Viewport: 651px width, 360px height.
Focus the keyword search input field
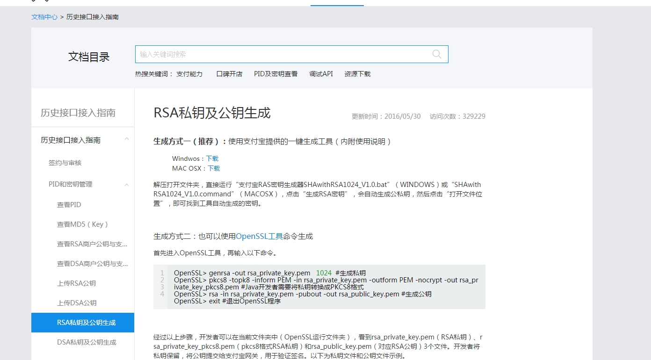pyautogui.click(x=291, y=54)
